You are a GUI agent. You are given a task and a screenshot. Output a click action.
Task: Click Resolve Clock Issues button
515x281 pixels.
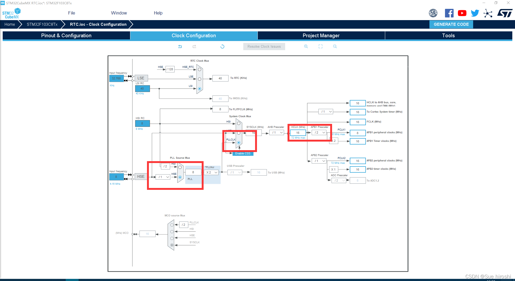coord(264,46)
